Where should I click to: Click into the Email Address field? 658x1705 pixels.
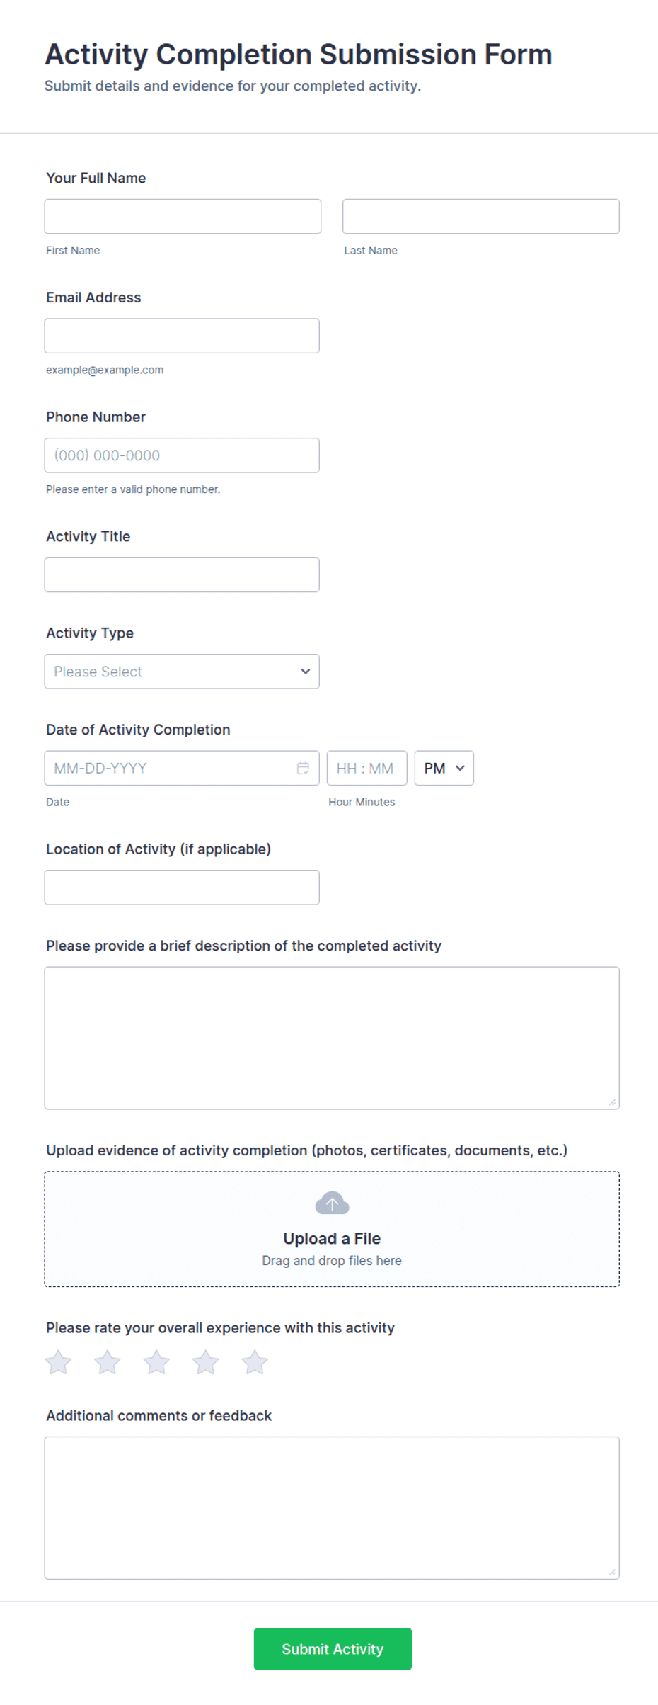pyautogui.click(x=182, y=336)
